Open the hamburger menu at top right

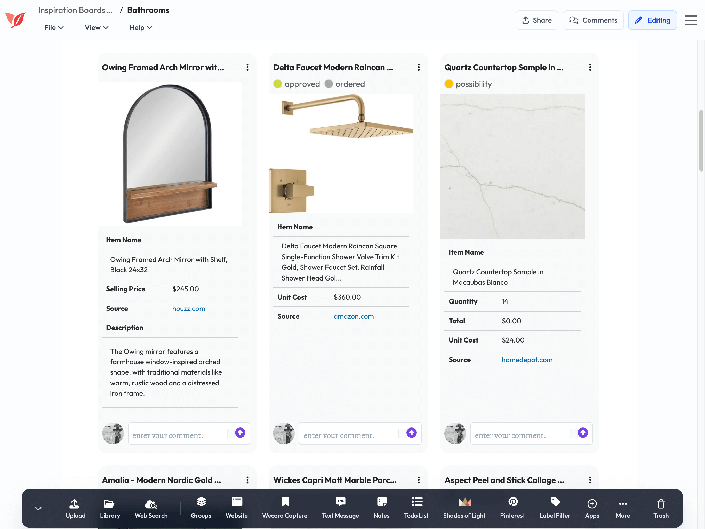[x=691, y=20]
